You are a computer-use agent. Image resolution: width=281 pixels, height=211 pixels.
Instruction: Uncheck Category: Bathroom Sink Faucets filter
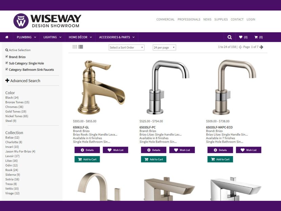pyautogui.click(x=7, y=69)
